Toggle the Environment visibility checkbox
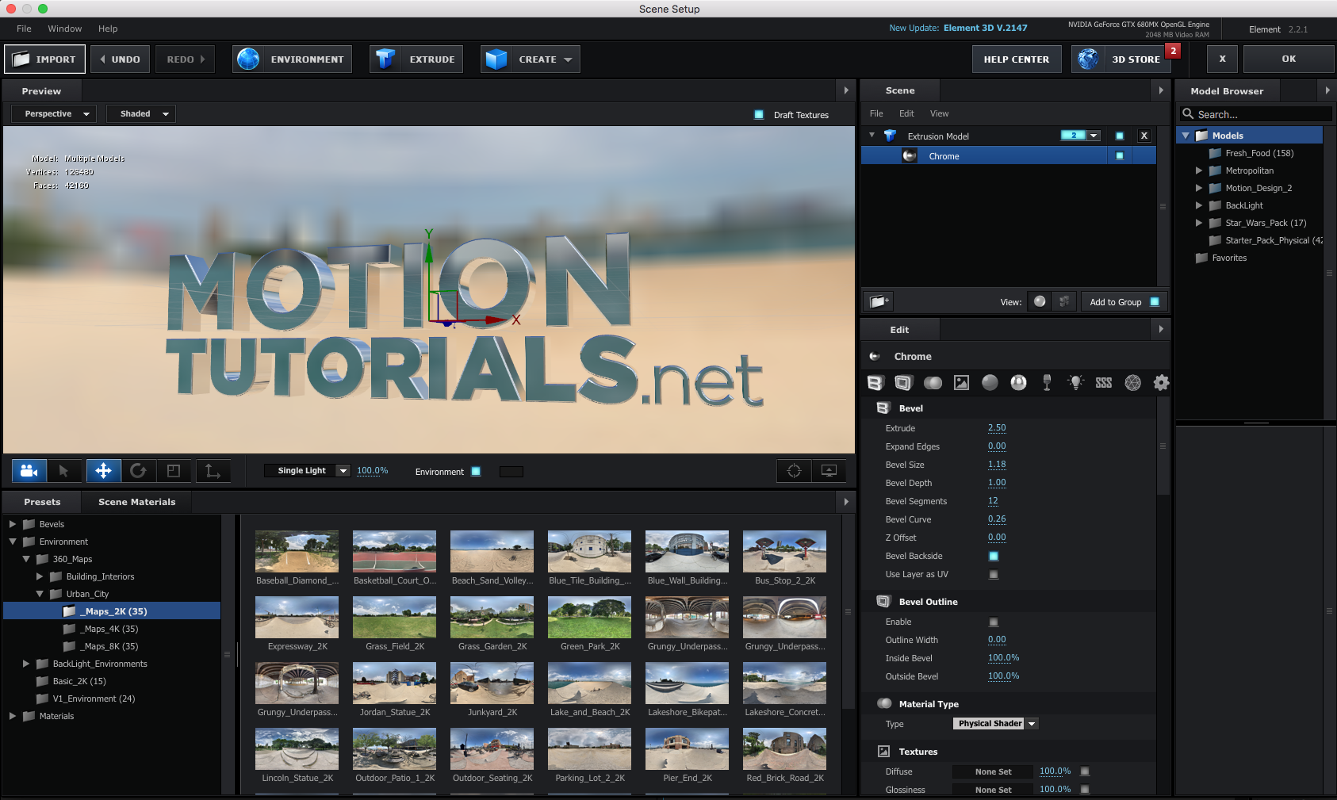 click(x=476, y=471)
